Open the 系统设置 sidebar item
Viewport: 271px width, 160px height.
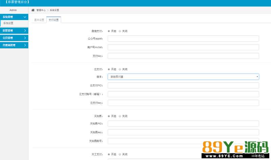[x=8, y=23]
